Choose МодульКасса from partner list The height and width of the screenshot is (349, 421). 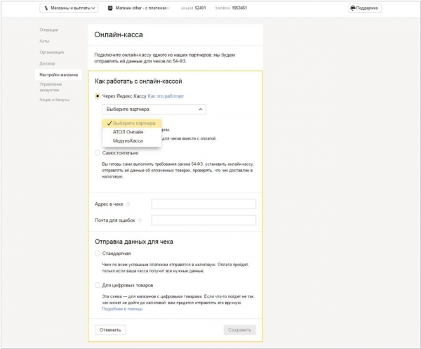[x=132, y=140]
